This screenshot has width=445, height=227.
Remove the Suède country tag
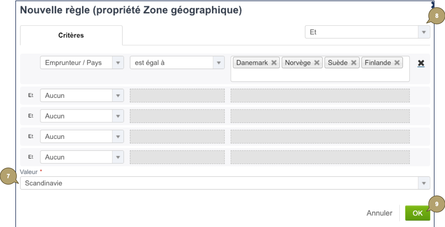pyautogui.click(x=354, y=62)
